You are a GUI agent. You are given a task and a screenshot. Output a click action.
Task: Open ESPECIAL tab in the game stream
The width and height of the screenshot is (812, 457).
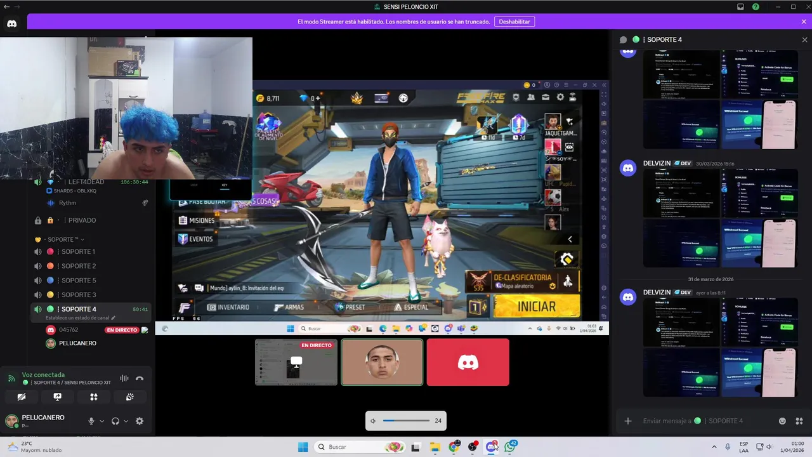tap(411, 307)
